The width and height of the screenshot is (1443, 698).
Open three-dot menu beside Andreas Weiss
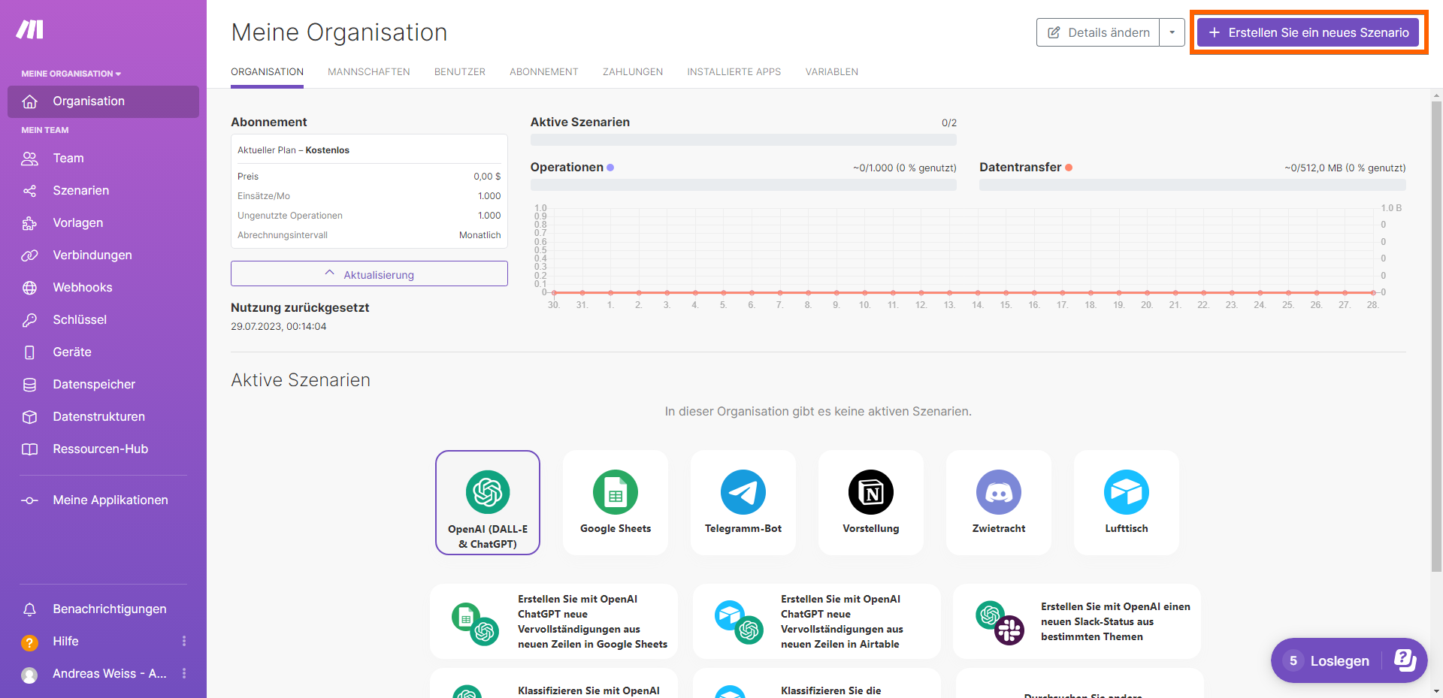(x=184, y=674)
